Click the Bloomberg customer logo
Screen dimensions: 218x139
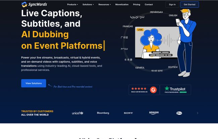click(103, 113)
